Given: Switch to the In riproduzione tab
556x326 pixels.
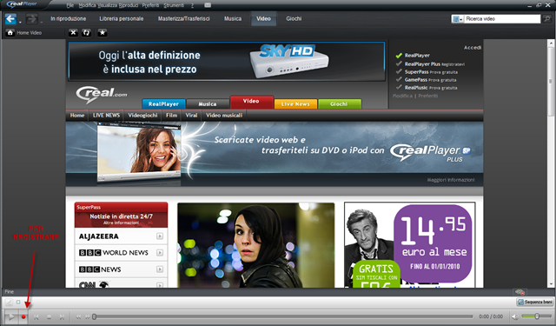Looking at the screenshot, I should (68, 19).
